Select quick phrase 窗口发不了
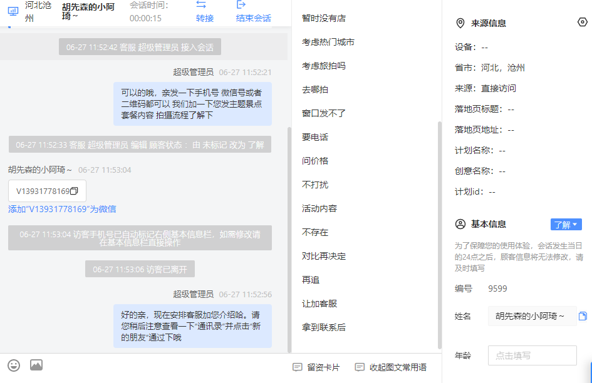 click(324, 113)
